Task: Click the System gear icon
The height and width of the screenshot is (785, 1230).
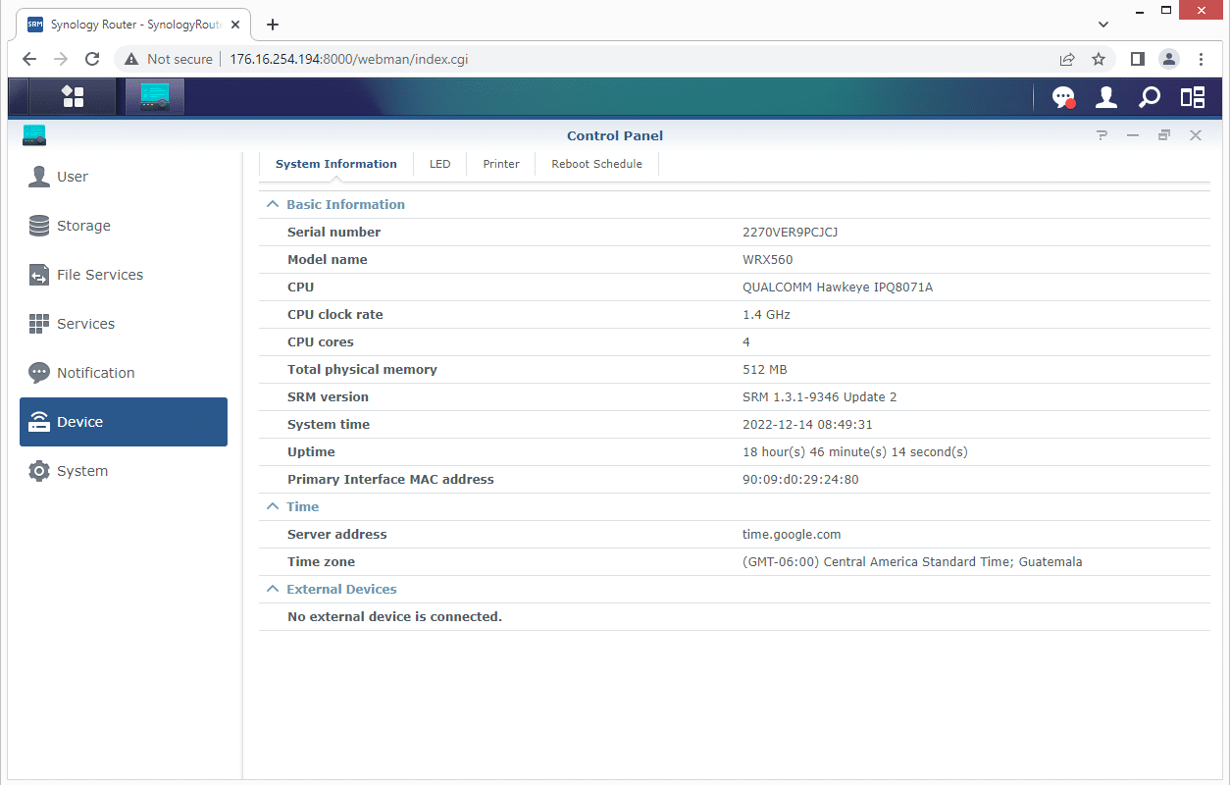Action: pyautogui.click(x=39, y=471)
